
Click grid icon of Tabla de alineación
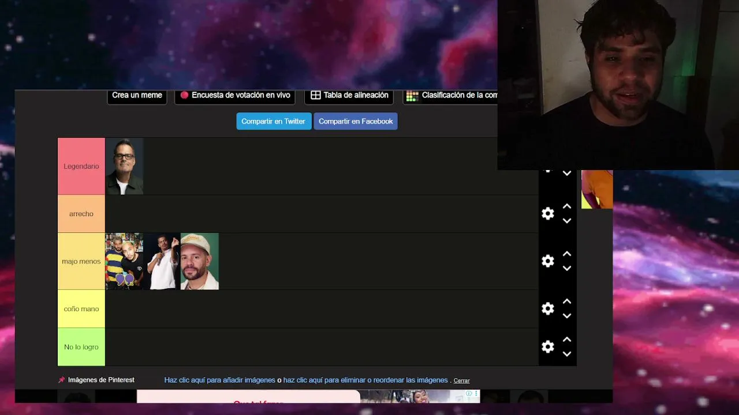click(315, 95)
